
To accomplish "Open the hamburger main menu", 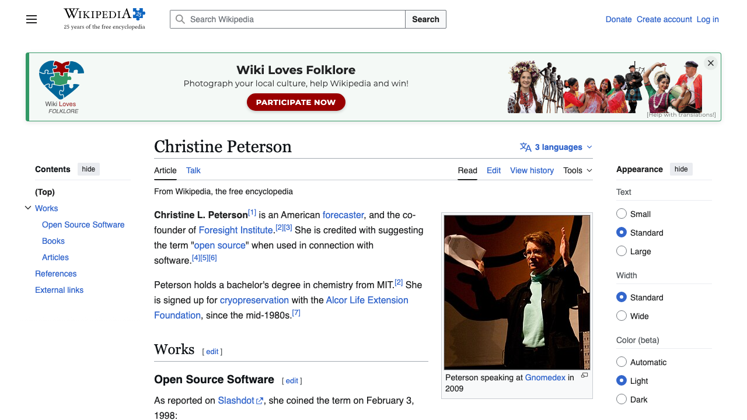I will (x=32, y=19).
